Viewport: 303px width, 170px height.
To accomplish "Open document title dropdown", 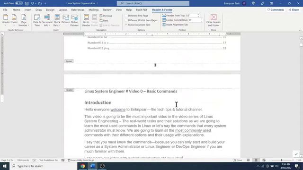I will pyautogui.click(x=97, y=3).
